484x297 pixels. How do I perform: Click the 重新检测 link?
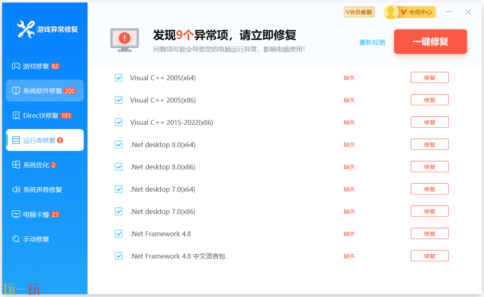coord(372,42)
